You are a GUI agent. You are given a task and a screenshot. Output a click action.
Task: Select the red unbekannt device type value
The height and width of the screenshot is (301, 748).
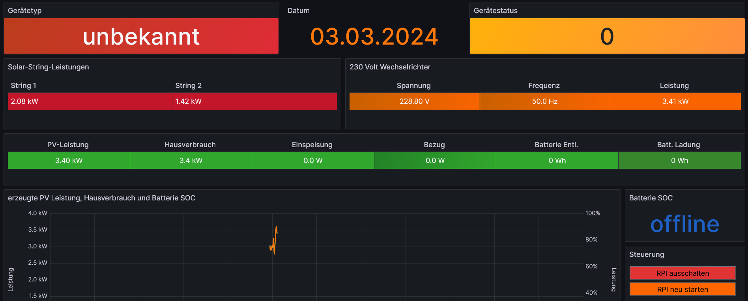[141, 36]
